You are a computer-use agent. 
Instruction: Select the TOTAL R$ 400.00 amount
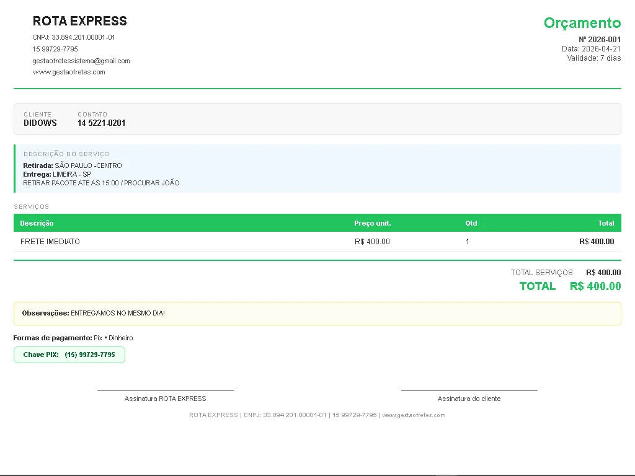(x=595, y=286)
